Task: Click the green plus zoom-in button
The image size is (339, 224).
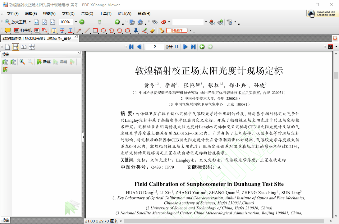Action: click(x=117, y=22)
